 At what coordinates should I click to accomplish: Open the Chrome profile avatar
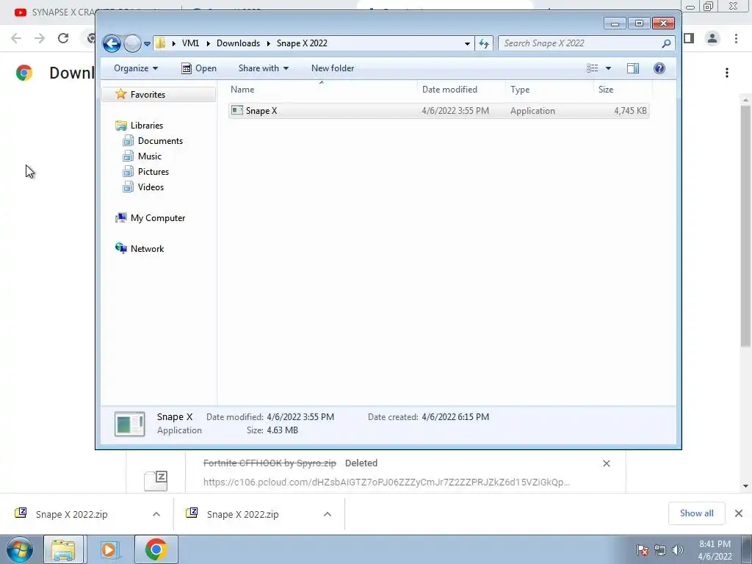coord(712,38)
